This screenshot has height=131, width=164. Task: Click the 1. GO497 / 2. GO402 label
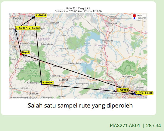28,28
